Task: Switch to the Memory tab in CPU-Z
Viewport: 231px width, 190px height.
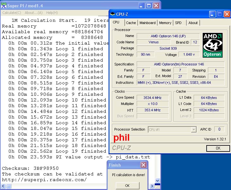Action: click(x=165, y=23)
